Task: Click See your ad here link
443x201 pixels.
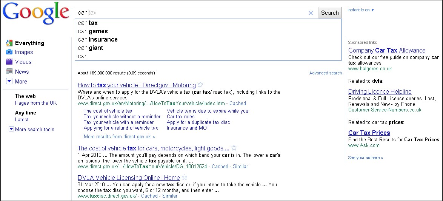Action: 366,158
